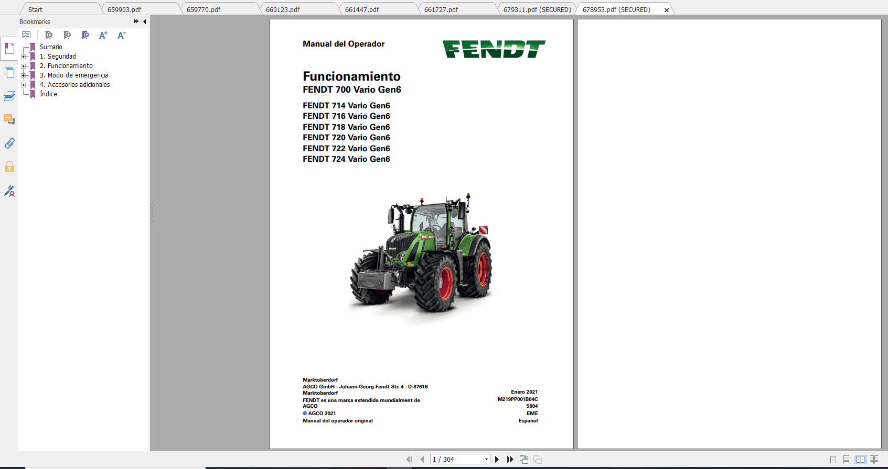Toggle facing two-page view
Viewport: 888px width, 469px height.
(860, 459)
